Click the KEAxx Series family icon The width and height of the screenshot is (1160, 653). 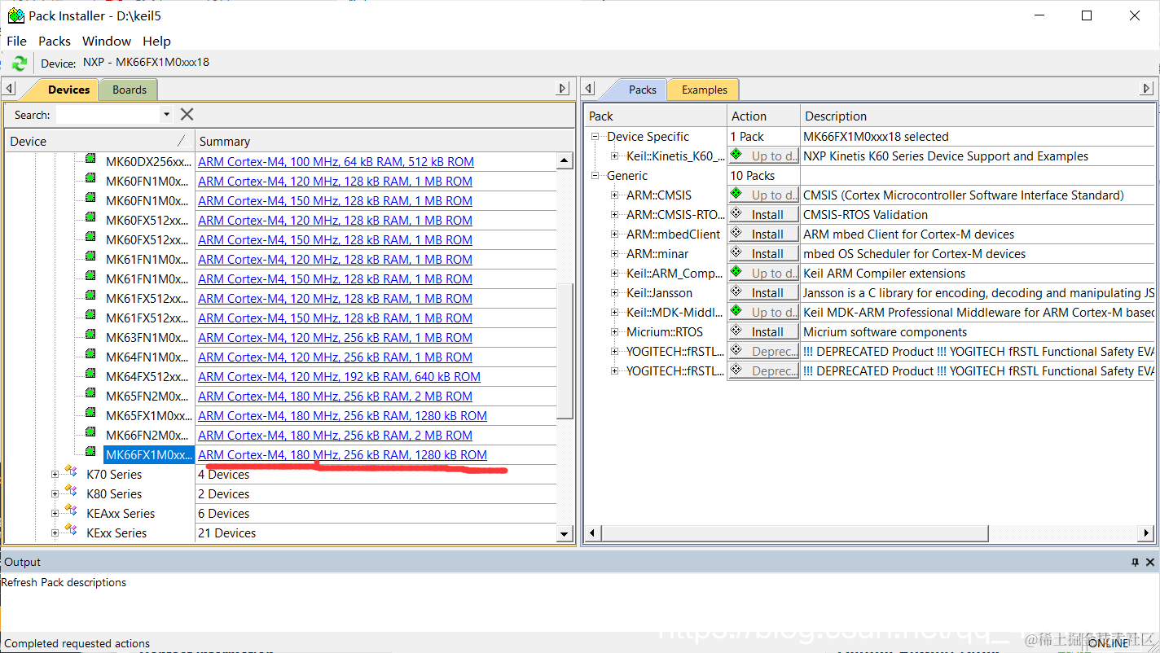tap(71, 512)
